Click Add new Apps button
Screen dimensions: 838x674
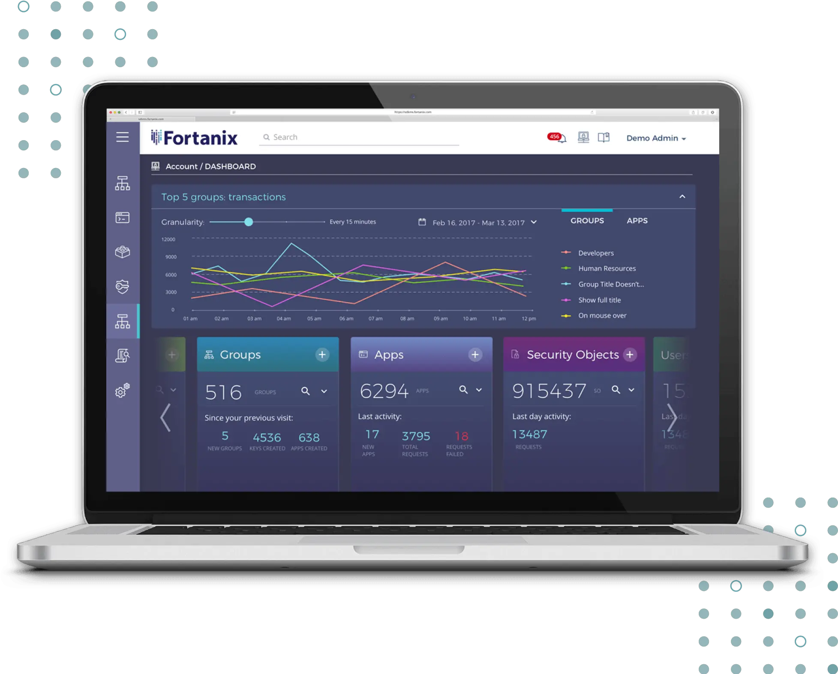click(x=475, y=354)
